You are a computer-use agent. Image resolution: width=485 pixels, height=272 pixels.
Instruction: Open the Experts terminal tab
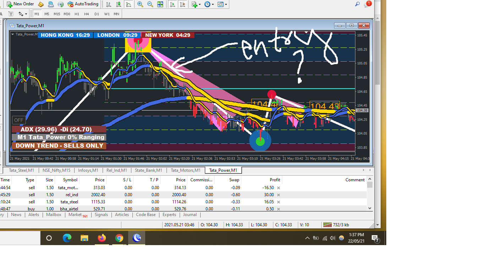(x=169, y=215)
